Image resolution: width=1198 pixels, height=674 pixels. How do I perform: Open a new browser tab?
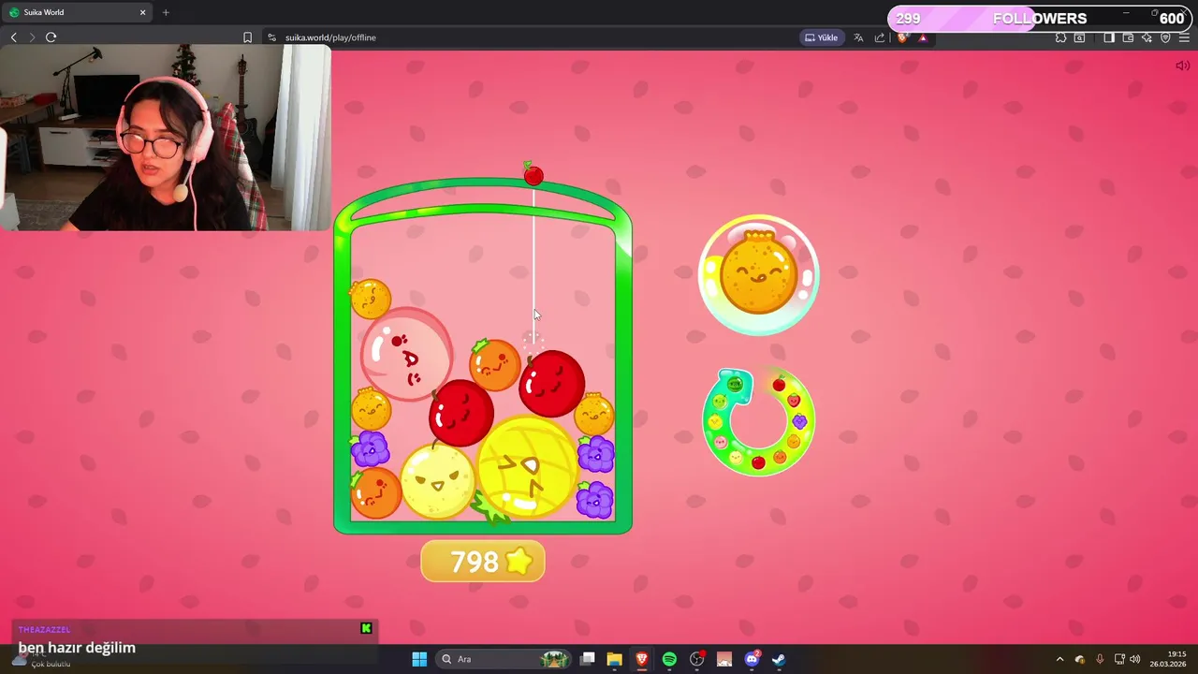166,12
